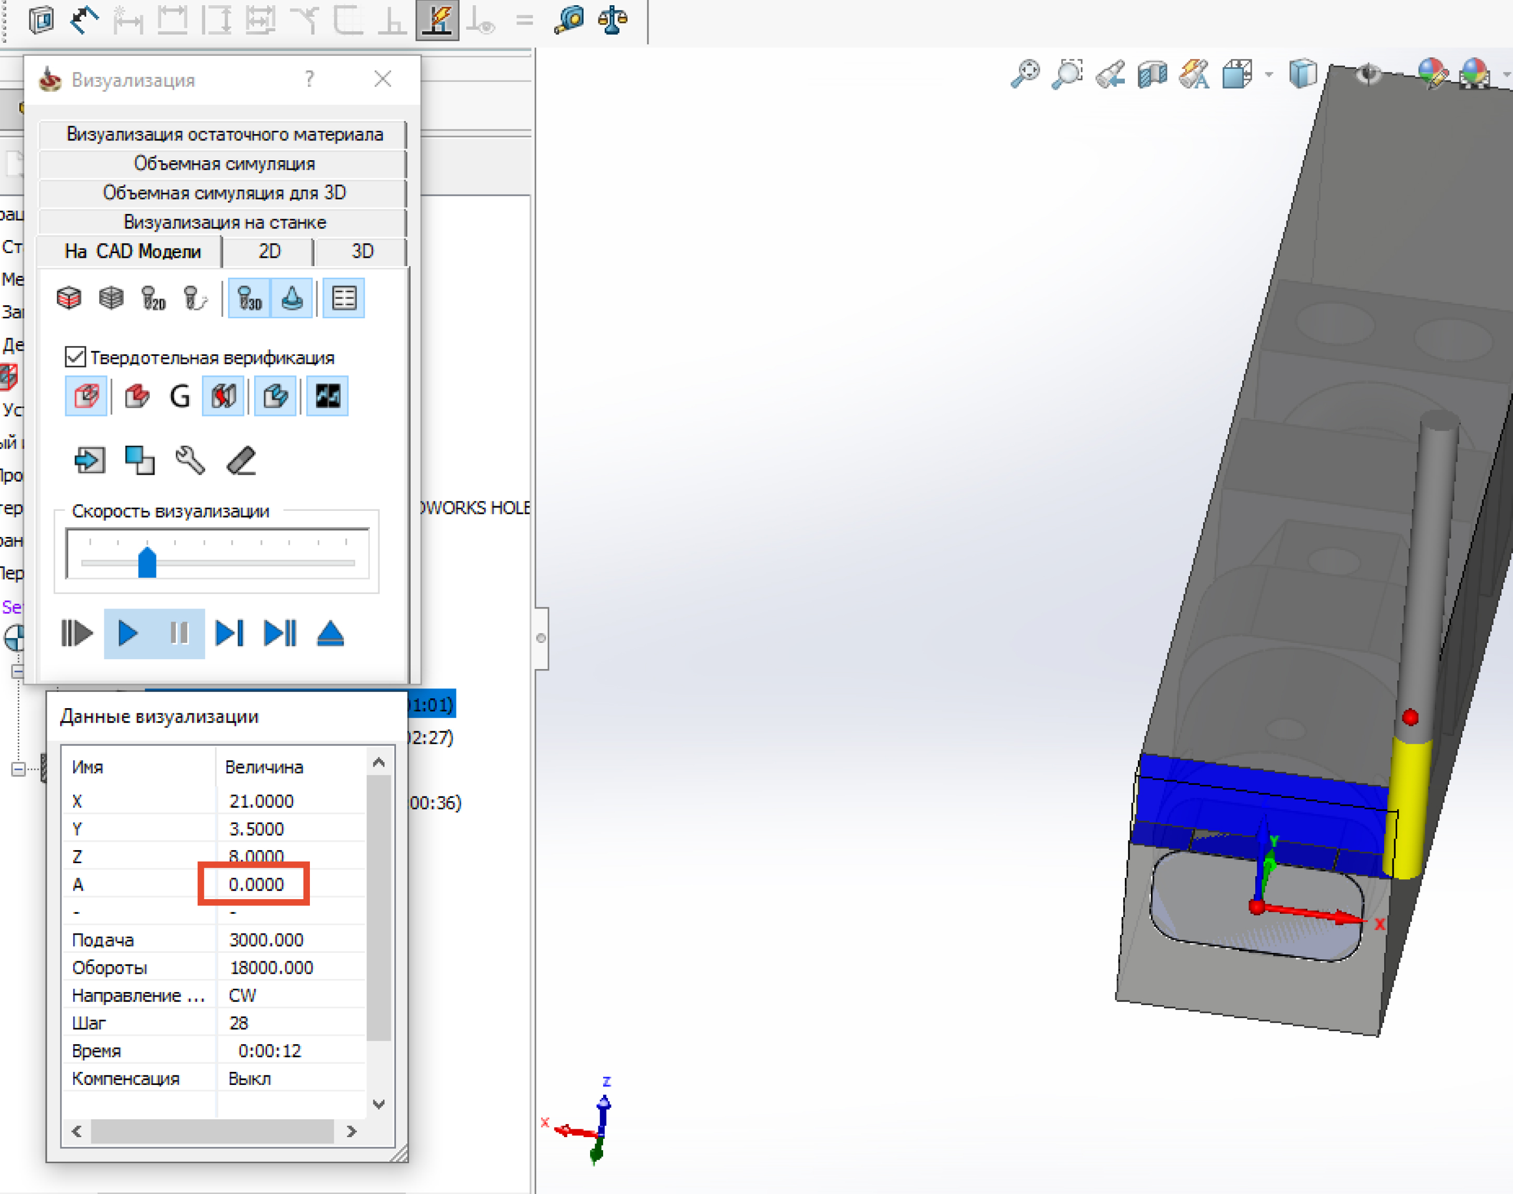Open the balance scale tool icon
Screen dimensions: 1513x1194
click(x=612, y=20)
